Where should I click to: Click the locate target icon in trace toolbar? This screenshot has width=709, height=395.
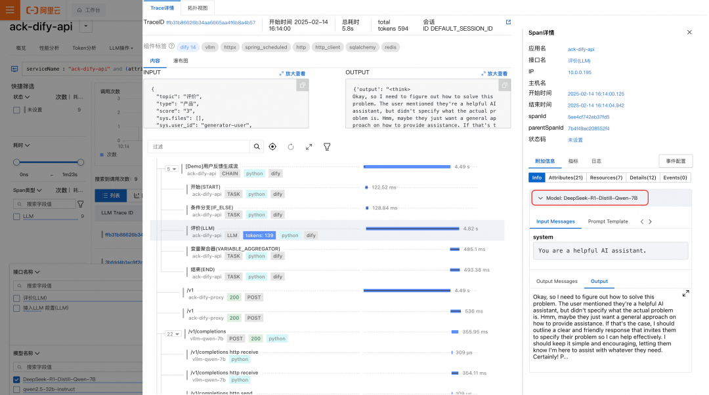(x=272, y=147)
